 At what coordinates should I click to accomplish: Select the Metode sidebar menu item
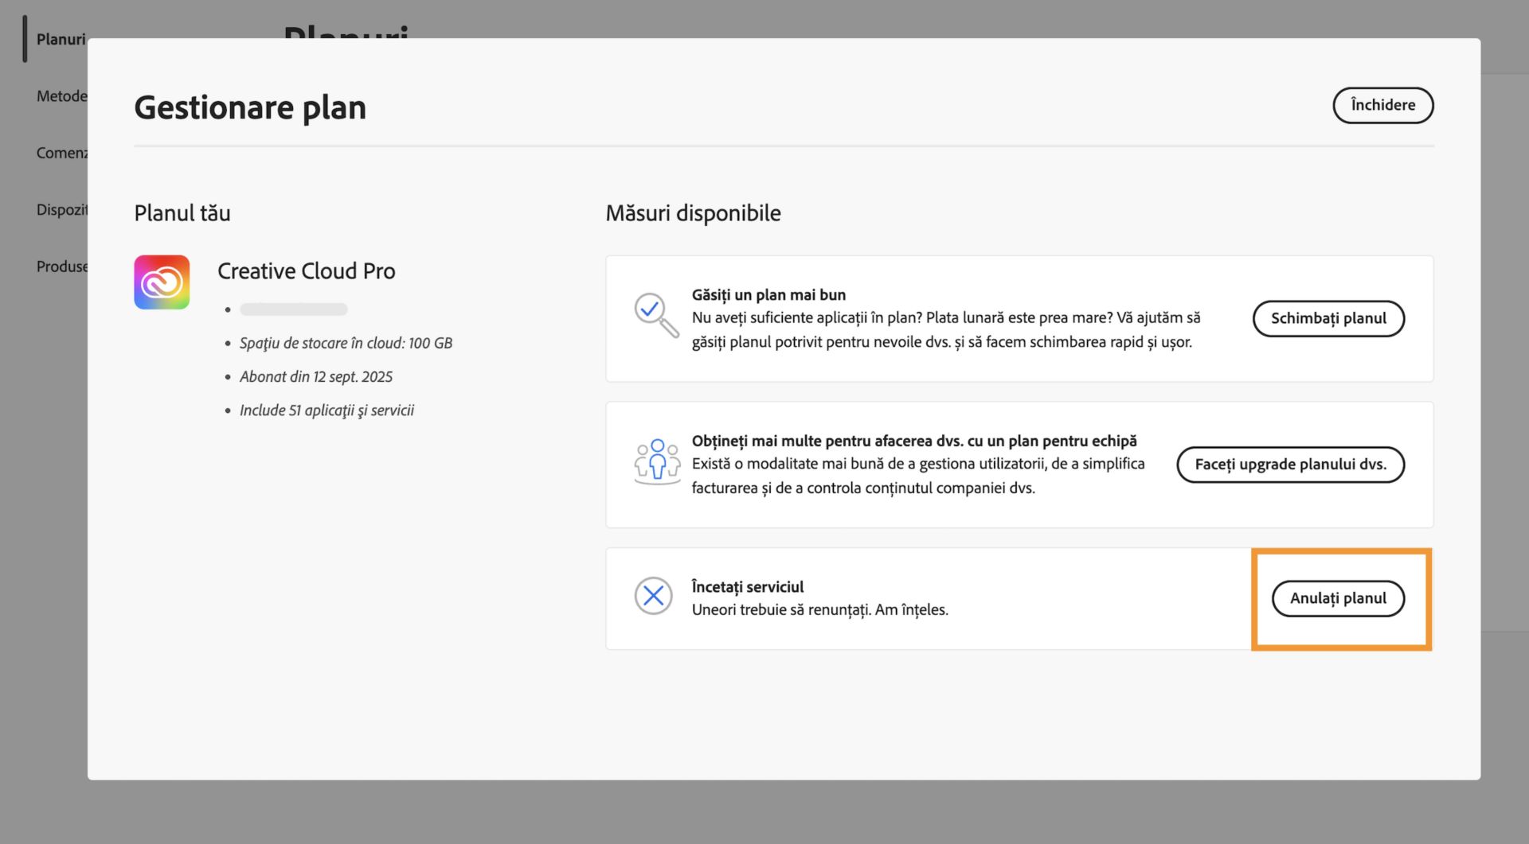coord(61,96)
